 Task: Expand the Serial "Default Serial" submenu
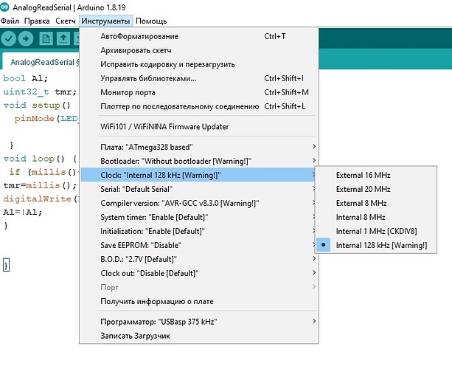[x=199, y=189]
